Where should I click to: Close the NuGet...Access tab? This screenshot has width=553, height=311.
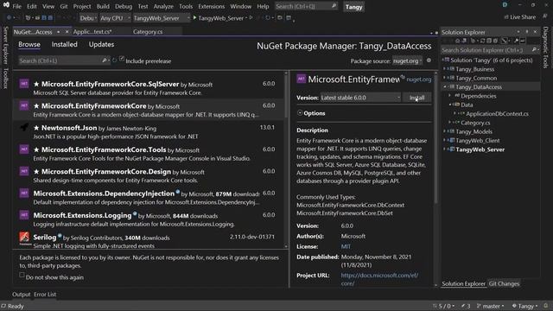click(67, 32)
